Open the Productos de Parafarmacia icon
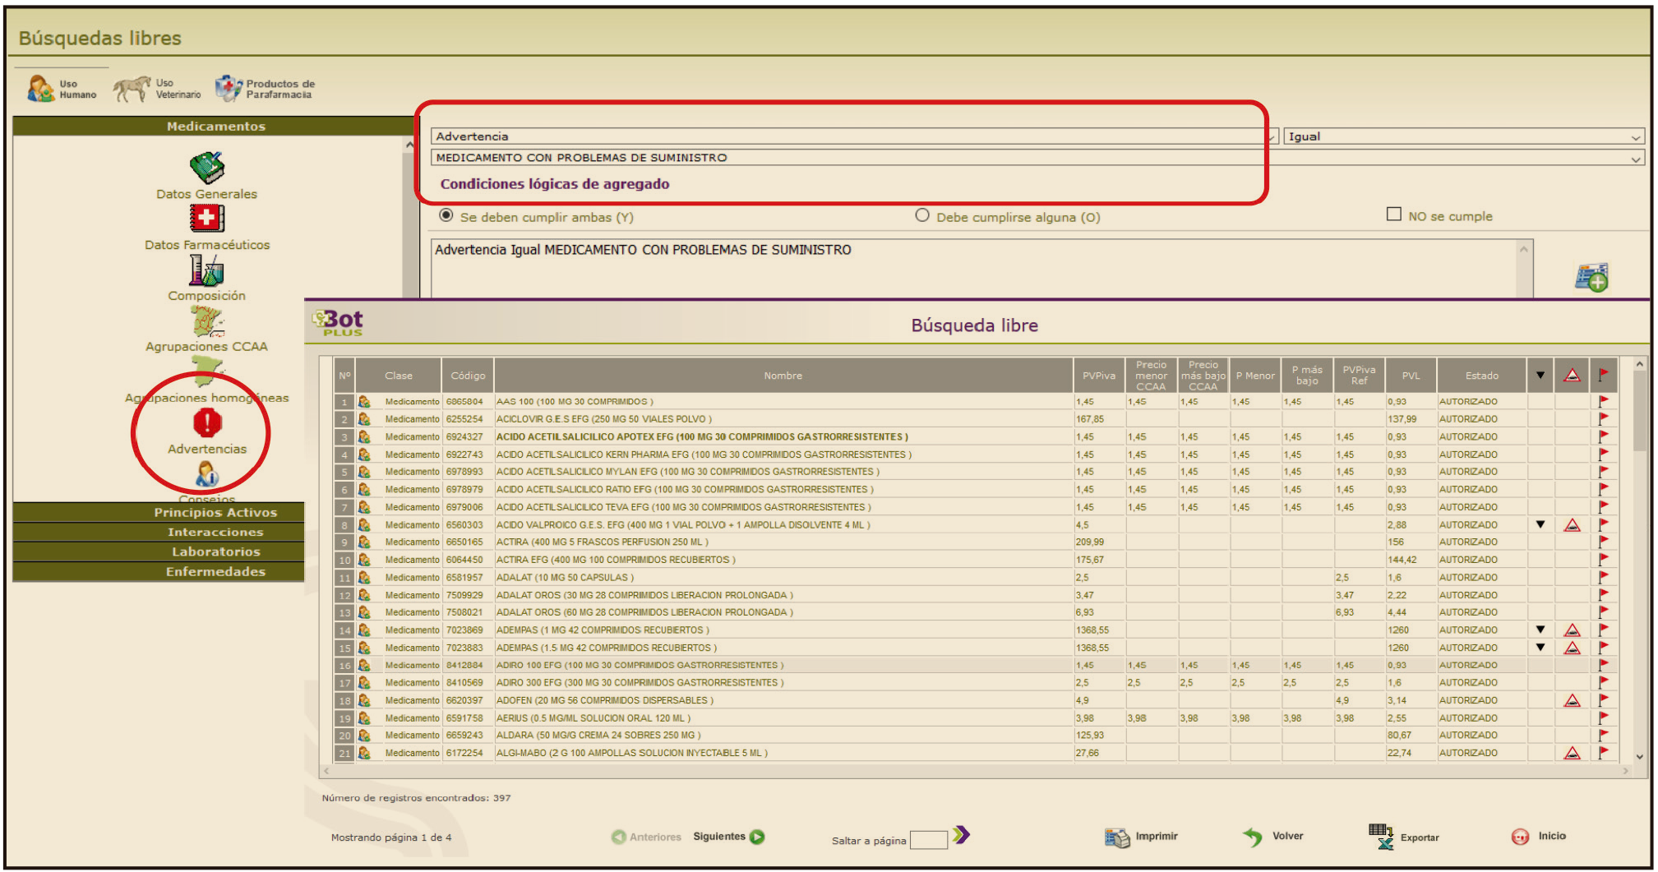 point(228,89)
